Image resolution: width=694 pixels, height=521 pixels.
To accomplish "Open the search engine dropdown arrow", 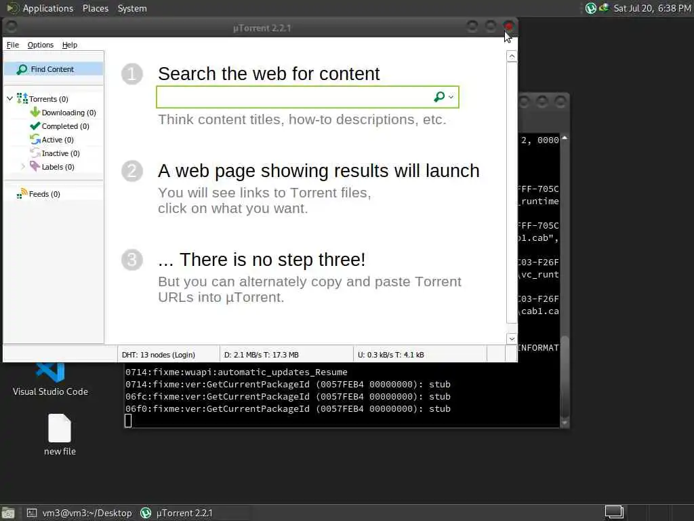I will click(x=451, y=97).
